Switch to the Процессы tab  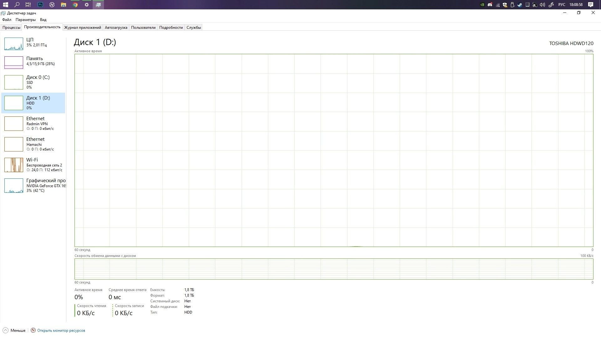pyautogui.click(x=11, y=28)
